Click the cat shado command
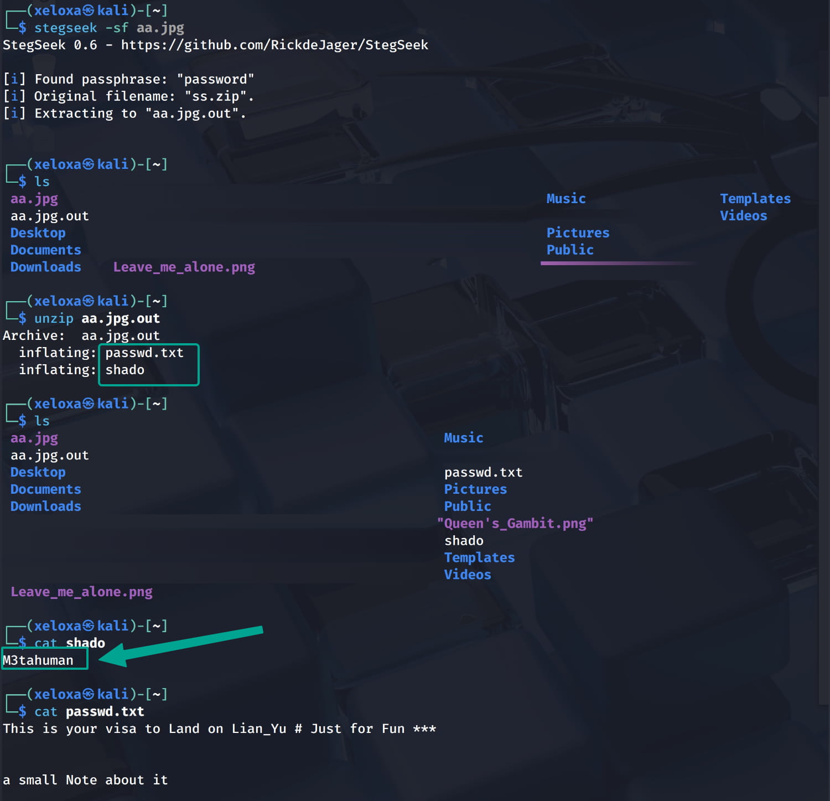 click(x=70, y=643)
